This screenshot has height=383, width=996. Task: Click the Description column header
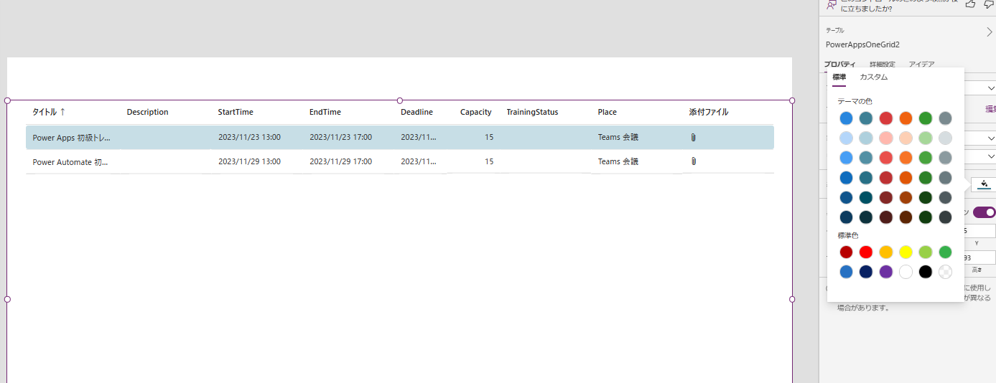pos(147,112)
